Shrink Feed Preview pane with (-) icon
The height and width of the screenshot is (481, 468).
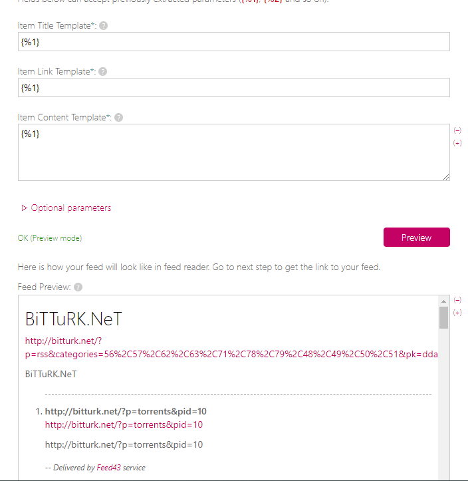coord(457,299)
